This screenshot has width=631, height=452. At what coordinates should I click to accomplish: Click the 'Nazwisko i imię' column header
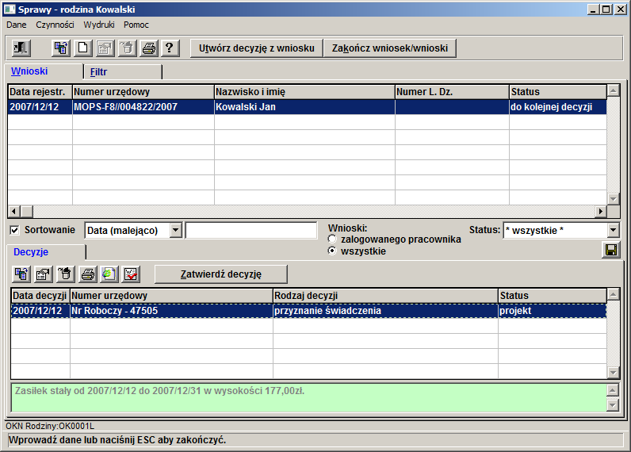[x=304, y=92]
